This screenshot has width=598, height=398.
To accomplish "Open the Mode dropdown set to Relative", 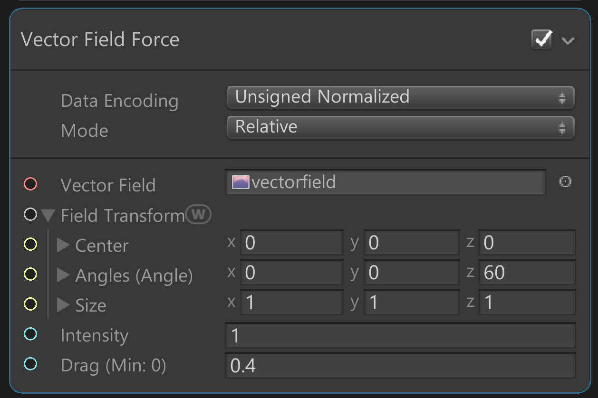I will (x=400, y=127).
